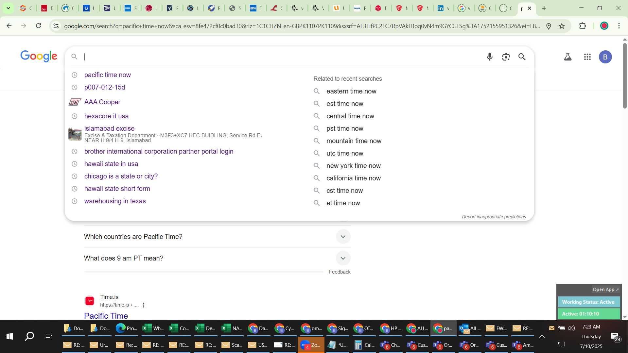The height and width of the screenshot is (353, 628).
Task: Open a new browser tab
Action: click(544, 8)
